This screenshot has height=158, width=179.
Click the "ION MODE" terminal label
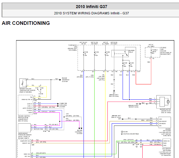click(162, 124)
